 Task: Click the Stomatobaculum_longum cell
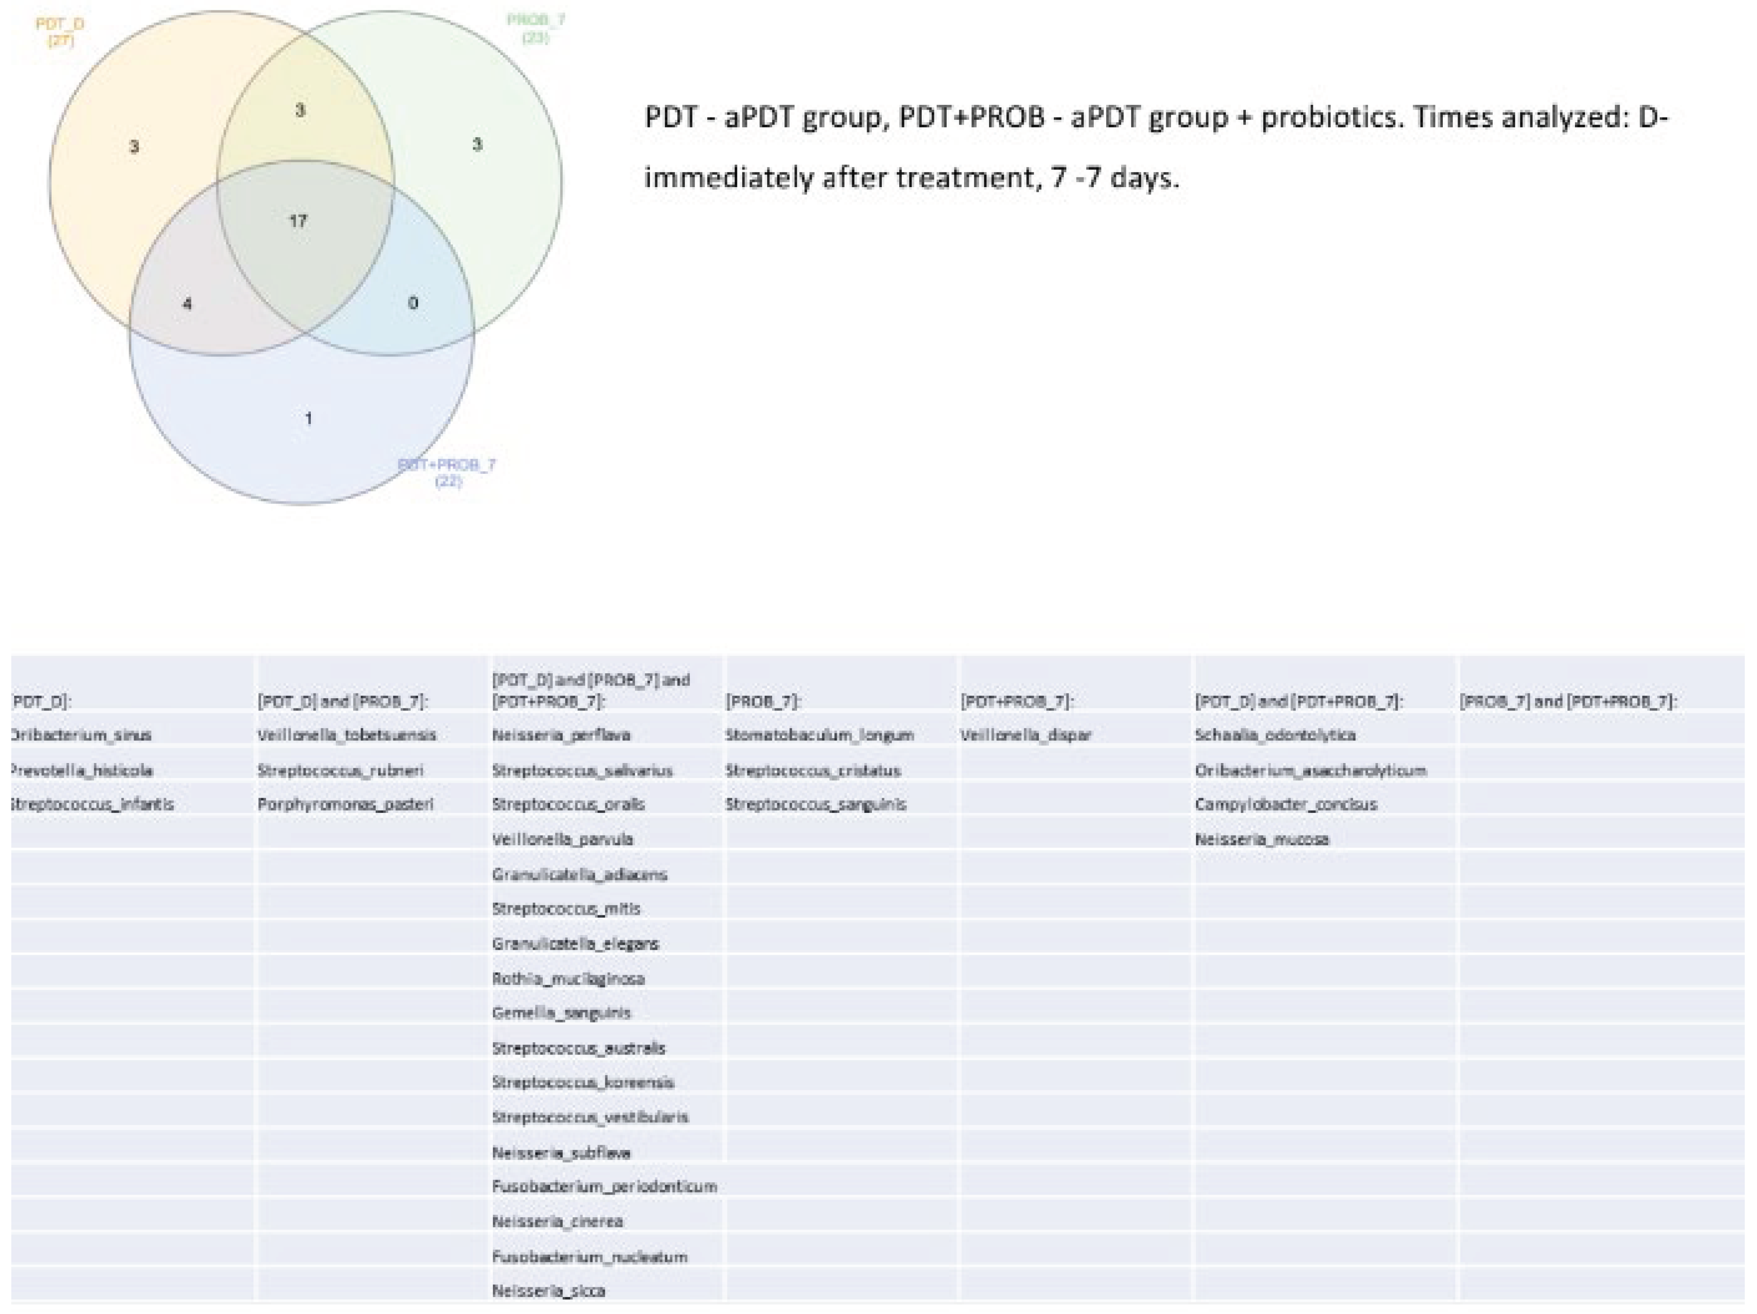click(819, 735)
